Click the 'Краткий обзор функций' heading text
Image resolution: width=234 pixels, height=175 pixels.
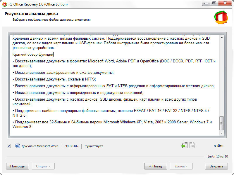pyautogui.click(x=33, y=54)
